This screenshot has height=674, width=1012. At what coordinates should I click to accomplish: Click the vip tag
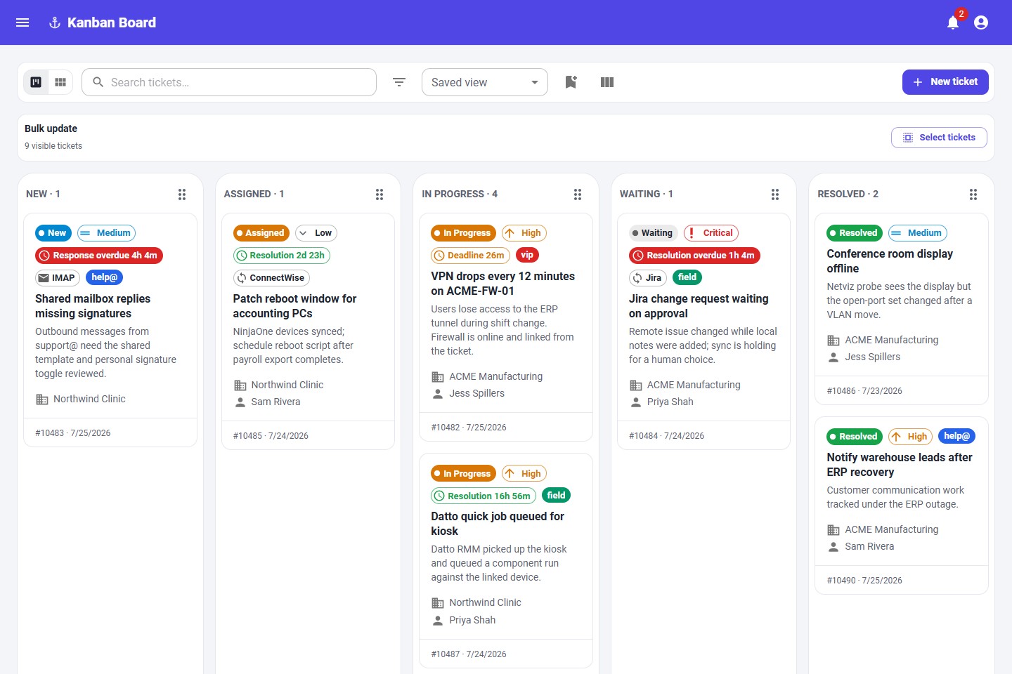pyautogui.click(x=527, y=255)
